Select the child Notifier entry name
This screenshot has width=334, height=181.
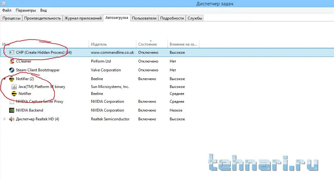[x=25, y=94]
